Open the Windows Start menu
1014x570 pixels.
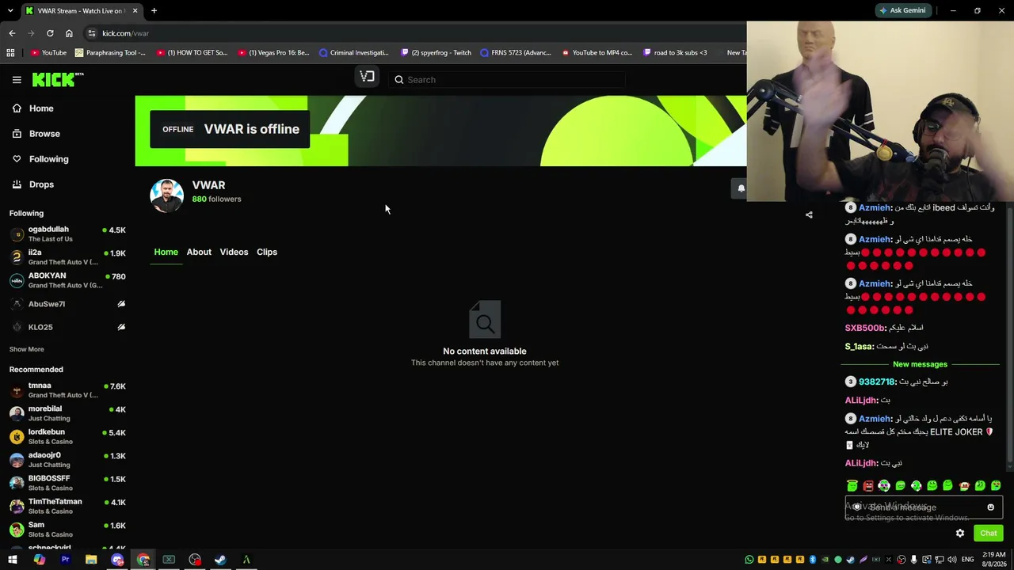coord(13,560)
